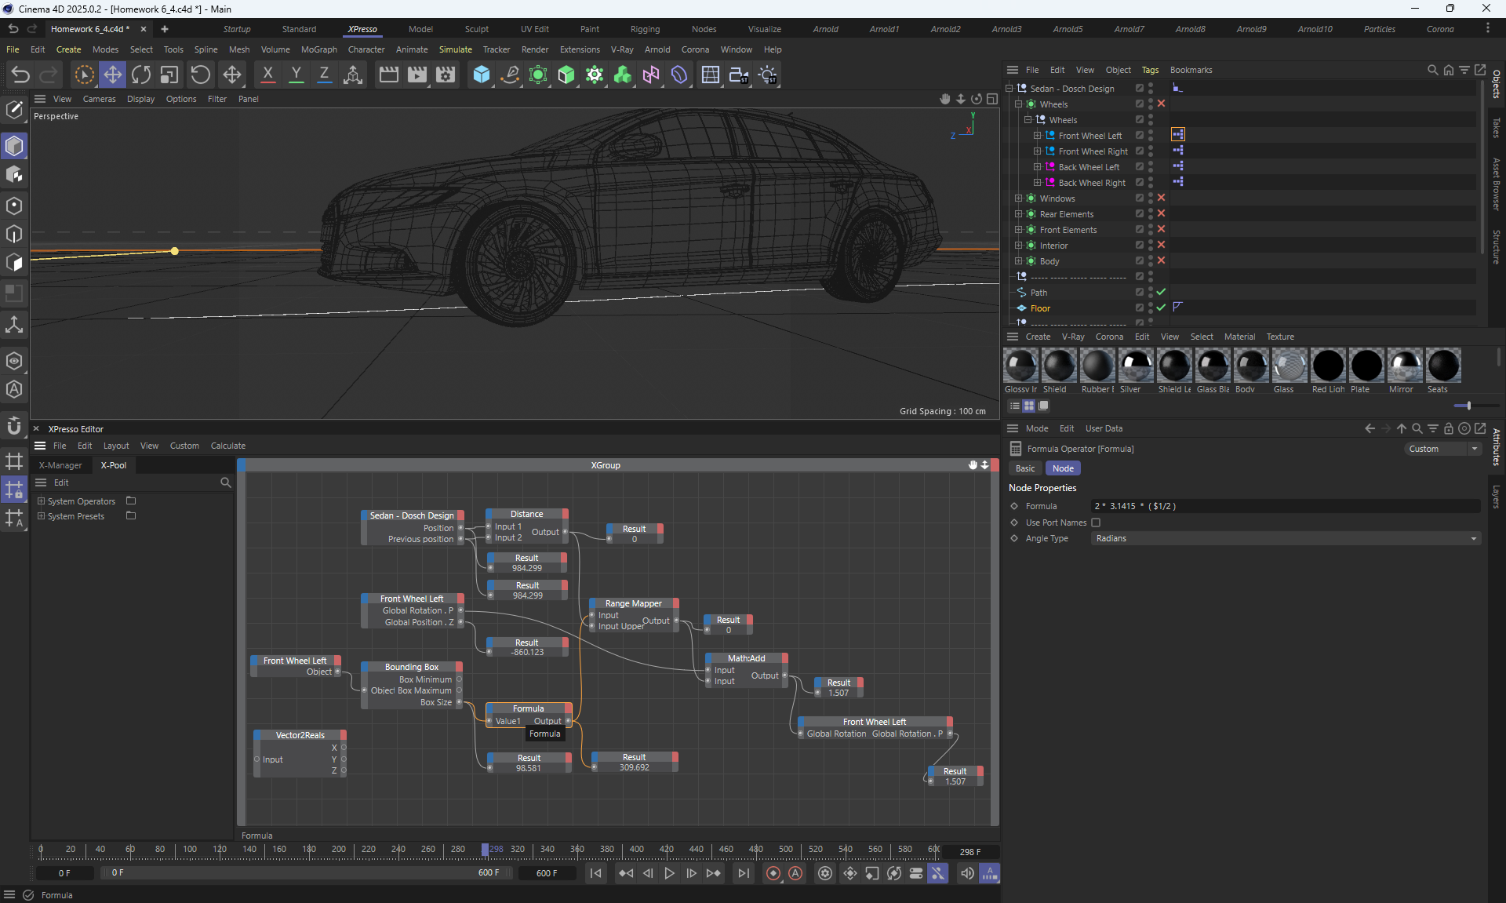Click the Record Active Objects button
Image resolution: width=1506 pixels, height=903 pixels.
(x=773, y=873)
